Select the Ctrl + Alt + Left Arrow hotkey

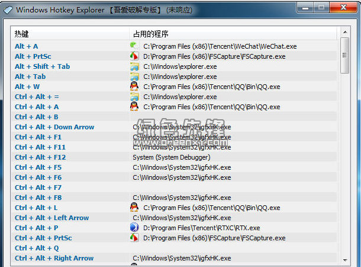click(x=52, y=218)
